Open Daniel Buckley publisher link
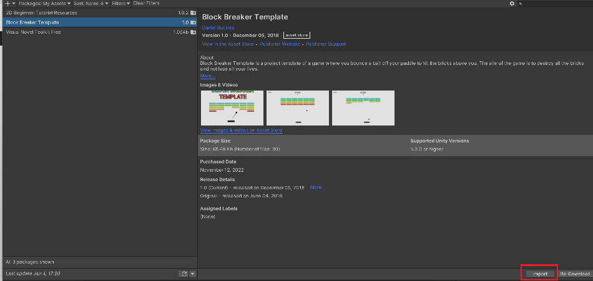Screen dimensions: 593x281 pyautogui.click(x=218, y=27)
